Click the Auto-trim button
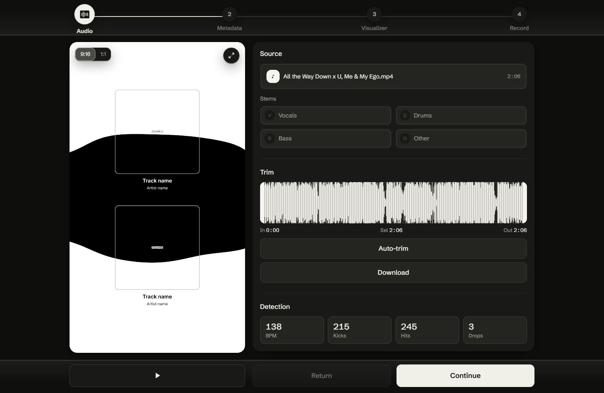Screen dimensions: 604x393 tap(393, 248)
